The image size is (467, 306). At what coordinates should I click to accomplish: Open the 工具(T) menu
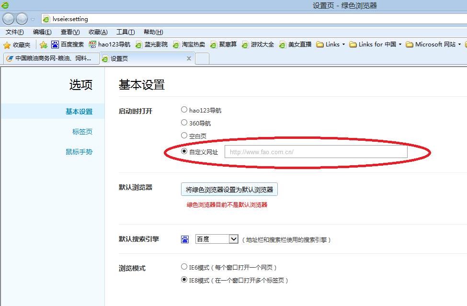pos(125,32)
